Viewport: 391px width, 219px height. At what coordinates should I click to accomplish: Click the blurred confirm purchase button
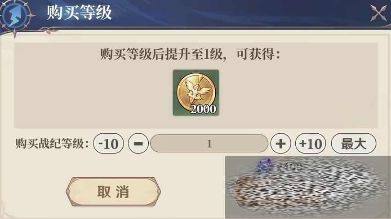coord(308,192)
